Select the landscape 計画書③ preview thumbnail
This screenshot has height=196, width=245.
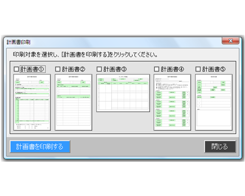tap(123, 93)
